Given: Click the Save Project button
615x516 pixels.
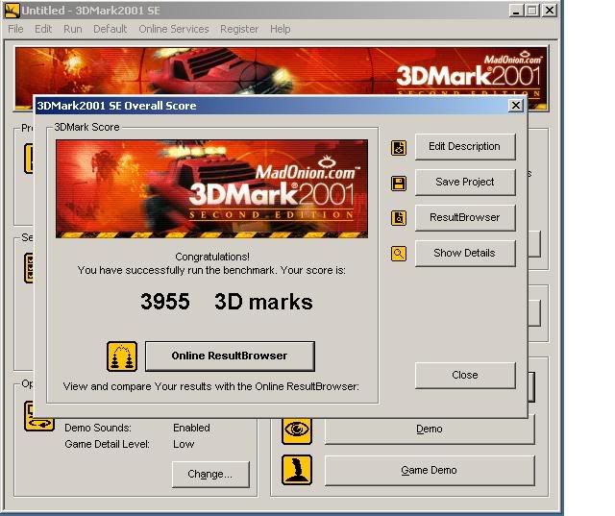Looking at the screenshot, I should click(x=465, y=182).
